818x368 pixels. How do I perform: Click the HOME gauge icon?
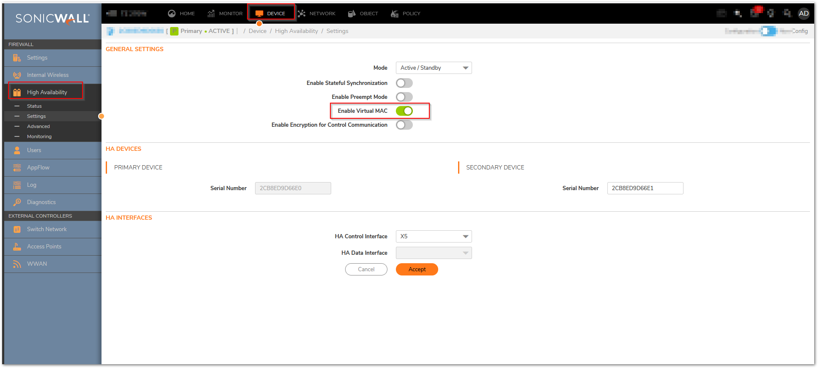pos(172,14)
